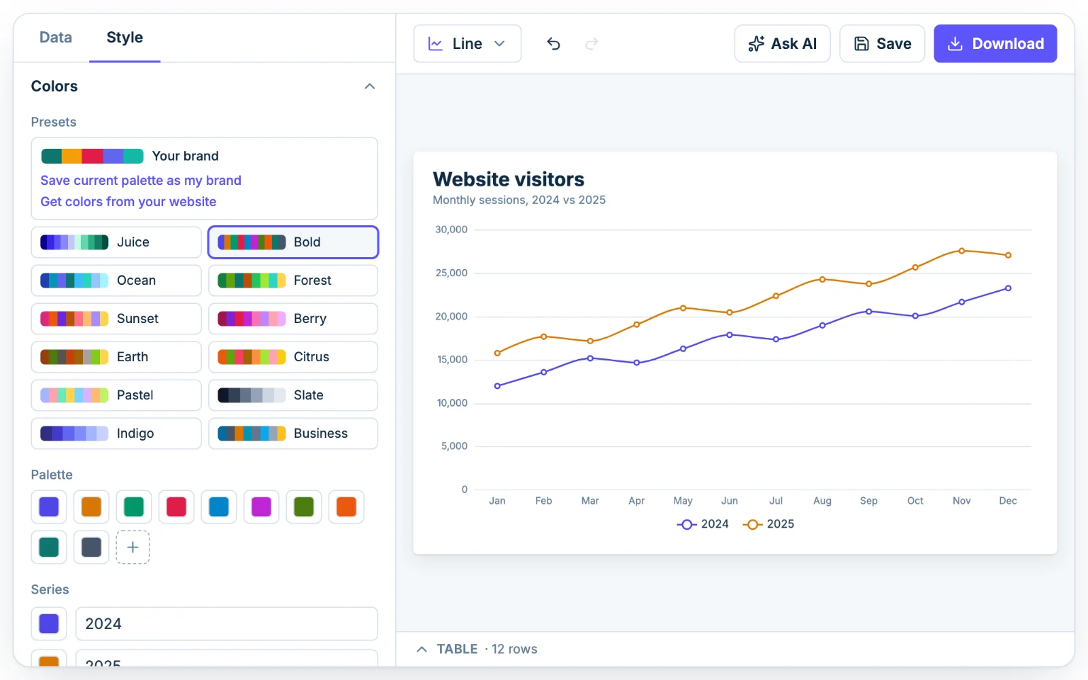Image resolution: width=1088 pixels, height=680 pixels.
Task: Edit the teal palette swatch
Action: pyautogui.click(x=49, y=547)
